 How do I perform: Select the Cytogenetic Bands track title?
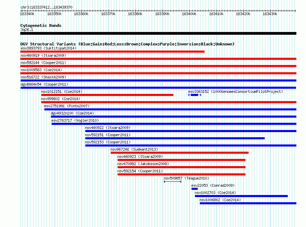(41, 25)
